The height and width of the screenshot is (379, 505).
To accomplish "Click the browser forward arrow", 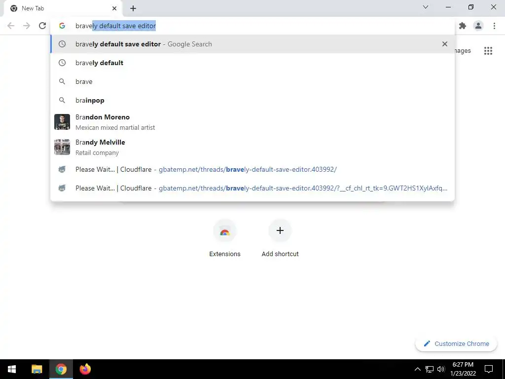I will tap(27, 26).
